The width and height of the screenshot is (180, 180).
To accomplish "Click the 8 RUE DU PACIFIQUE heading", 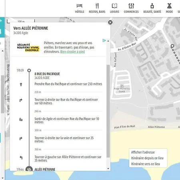I will pos(47,74).
